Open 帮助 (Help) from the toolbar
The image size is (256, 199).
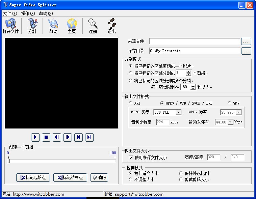(53, 26)
